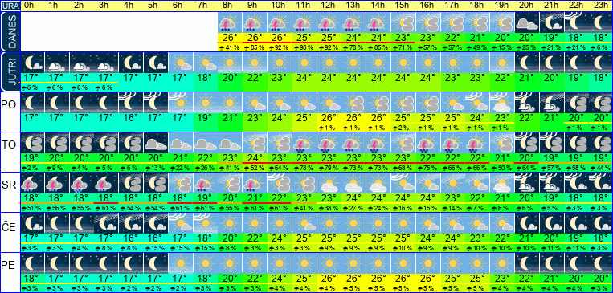Click the thunderstorm icon for today at 8h
Image resolution: width=613 pixels, height=293 pixels.
coord(230,23)
